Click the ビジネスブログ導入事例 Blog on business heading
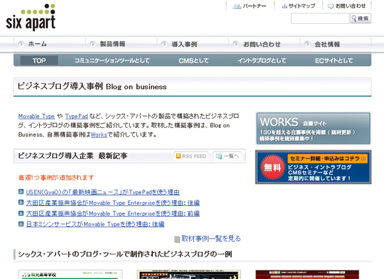 (92, 86)
